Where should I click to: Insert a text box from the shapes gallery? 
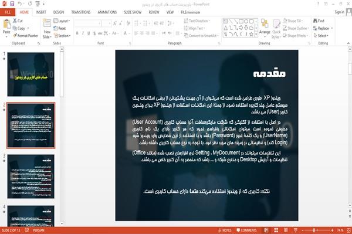(x=225, y=22)
